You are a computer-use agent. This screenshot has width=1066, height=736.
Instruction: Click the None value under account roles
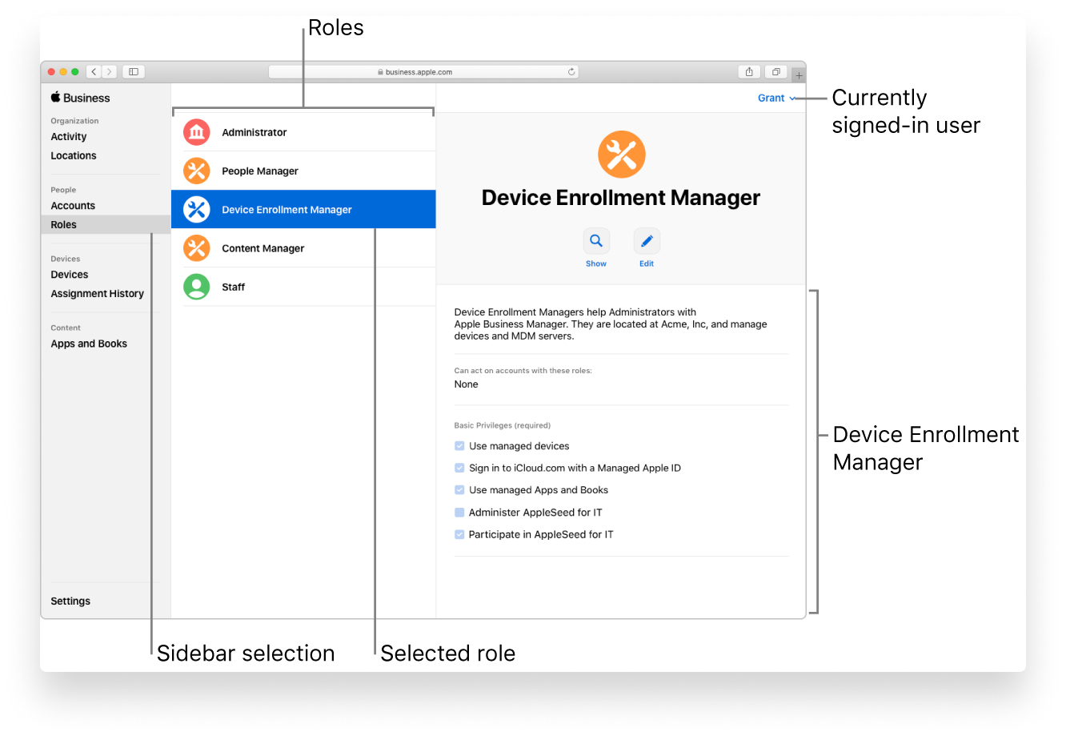tap(466, 384)
